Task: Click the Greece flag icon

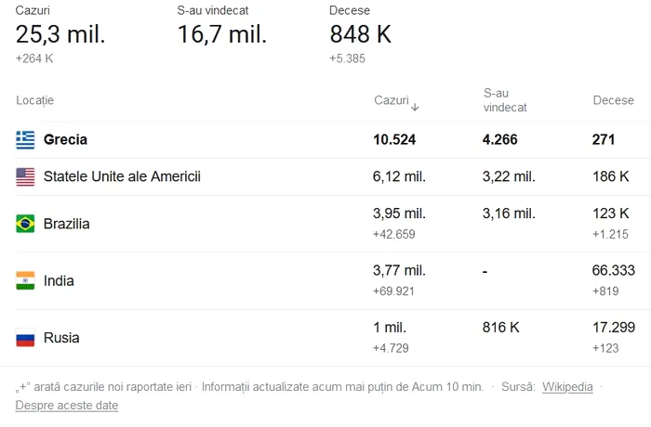Action: pos(25,140)
